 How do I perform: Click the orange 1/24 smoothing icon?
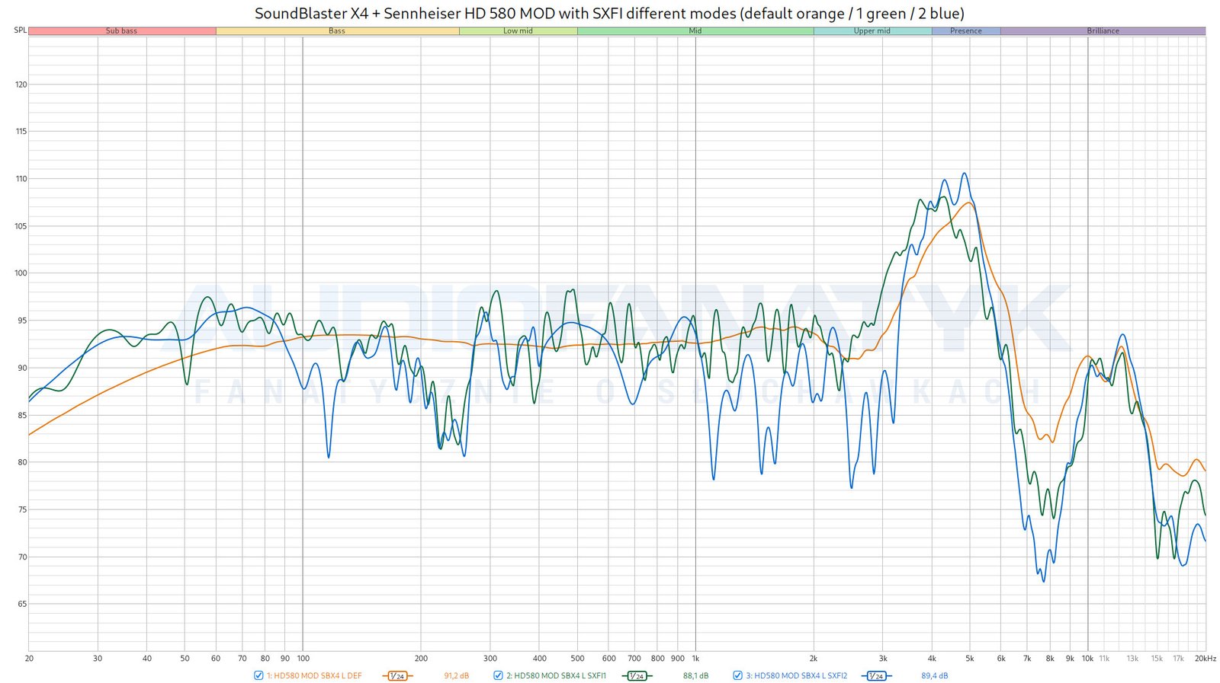(x=396, y=675)
